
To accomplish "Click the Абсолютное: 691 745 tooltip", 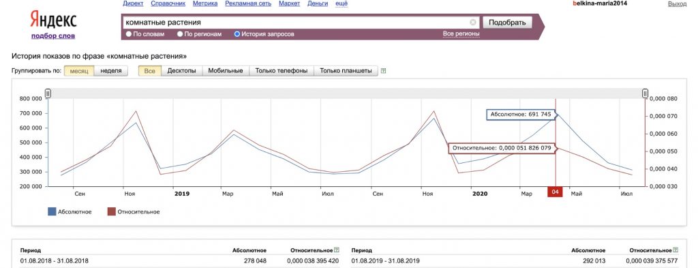I will (521, 115).
